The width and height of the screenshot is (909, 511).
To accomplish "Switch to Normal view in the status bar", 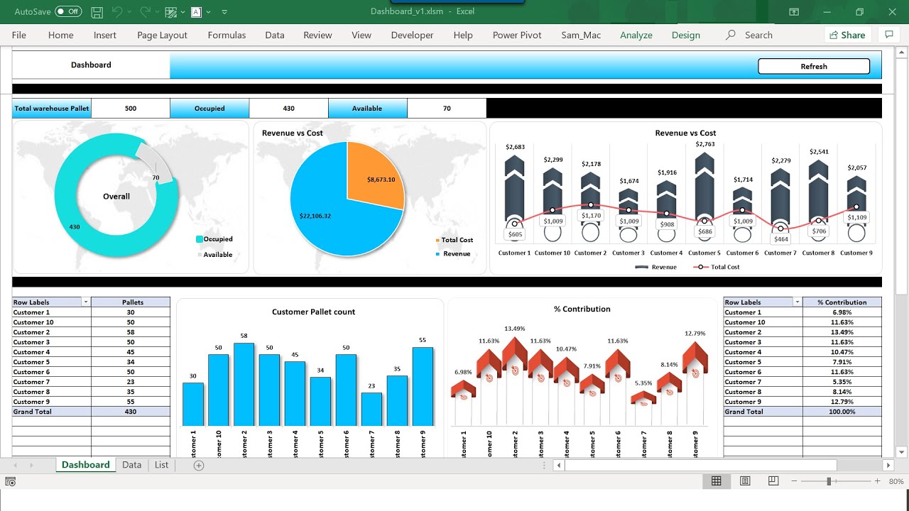I will (717, 481).
